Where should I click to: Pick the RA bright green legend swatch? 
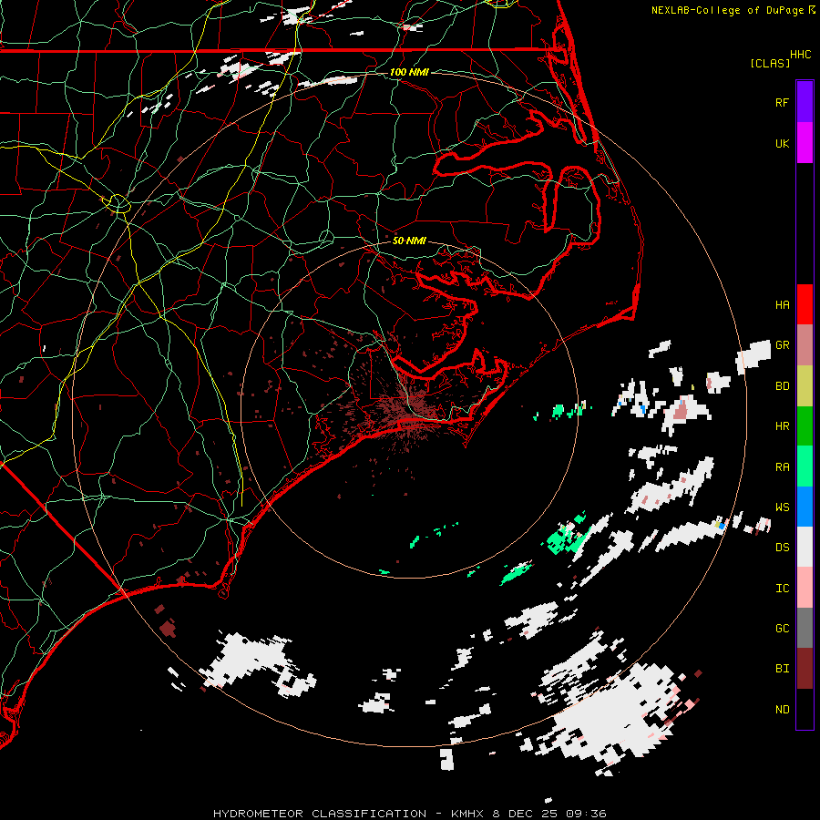(x=805, y=466)
